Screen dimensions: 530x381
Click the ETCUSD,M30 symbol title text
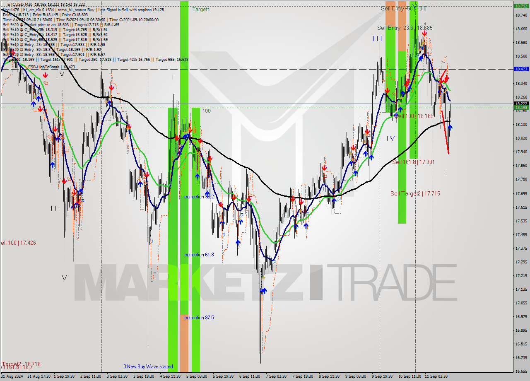point(19,4)
